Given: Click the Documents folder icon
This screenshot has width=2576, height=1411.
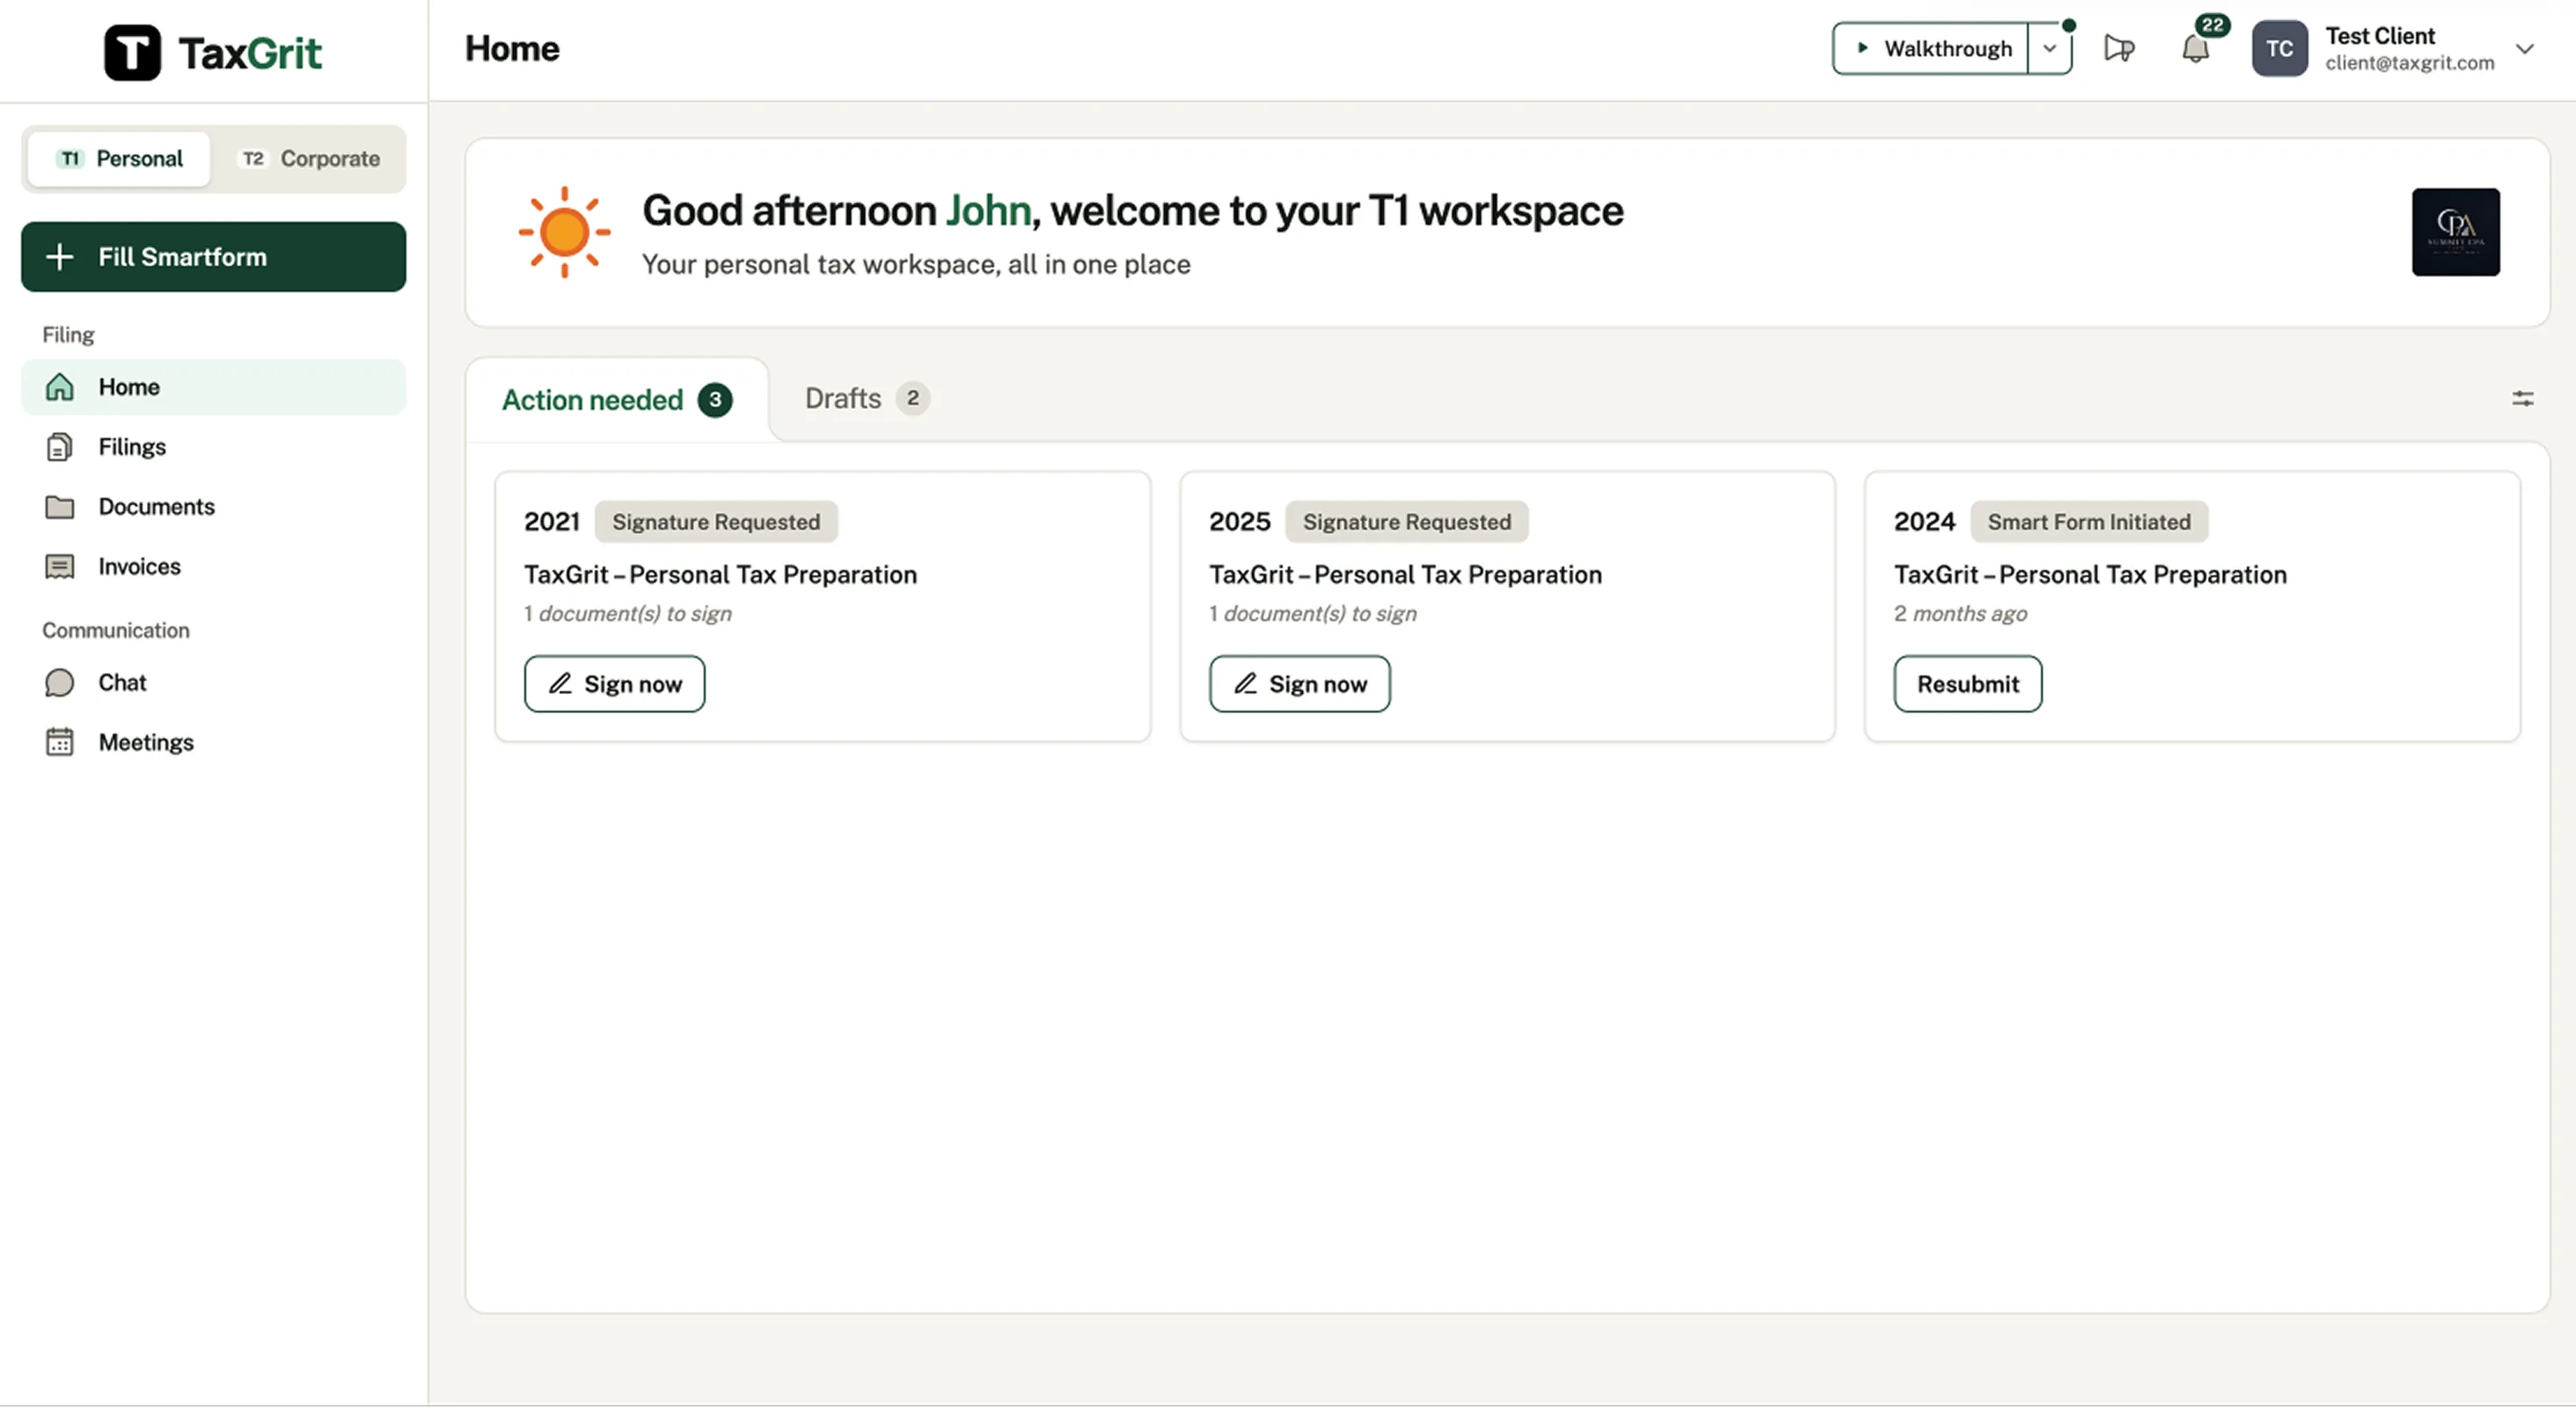Looking at the screenshot, I should coord(60,507).
